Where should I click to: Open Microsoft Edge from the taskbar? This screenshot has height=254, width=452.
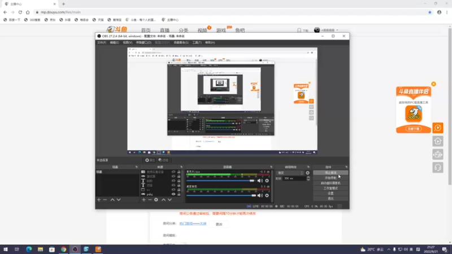[29, 249]
